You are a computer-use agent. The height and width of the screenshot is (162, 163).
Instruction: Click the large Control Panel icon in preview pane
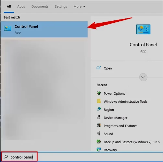(143, 29)
